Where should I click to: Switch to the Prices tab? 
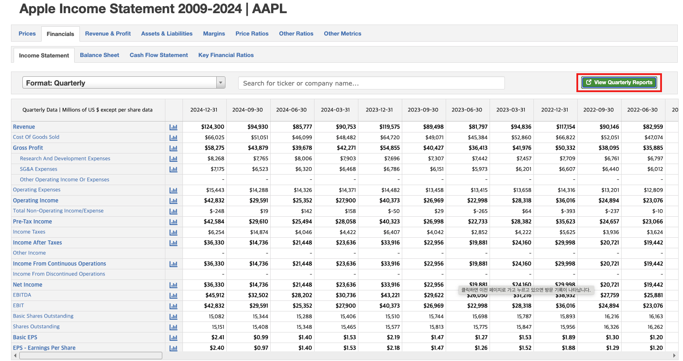27,33
